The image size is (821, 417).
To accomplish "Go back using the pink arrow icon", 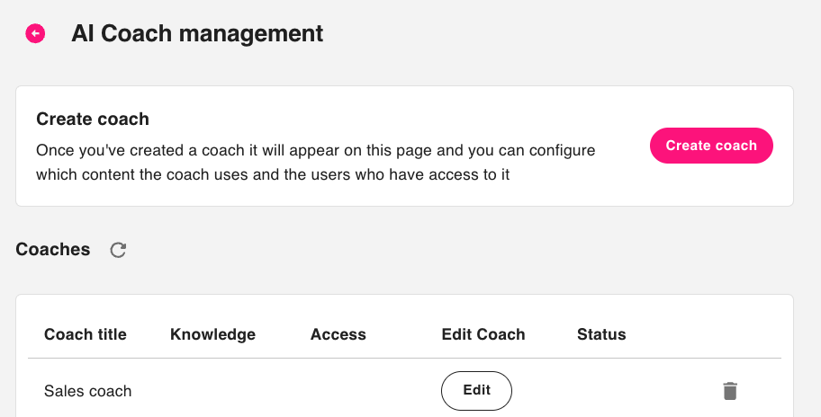I will (x=35, y=34).
